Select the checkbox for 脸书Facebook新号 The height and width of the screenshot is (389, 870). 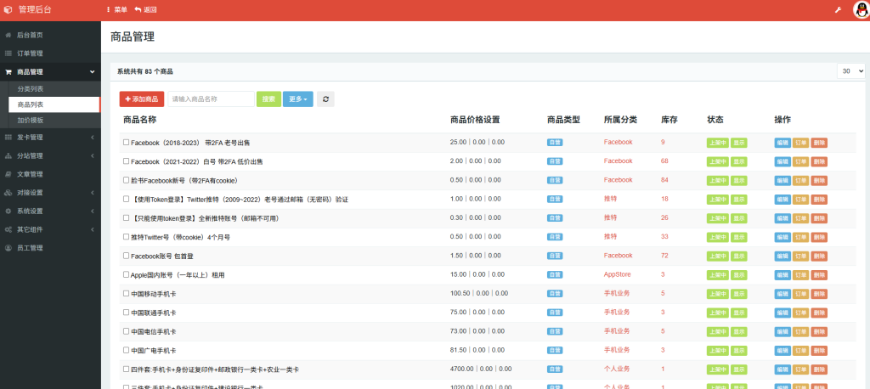pyautogui.click(x=126, y=180)
